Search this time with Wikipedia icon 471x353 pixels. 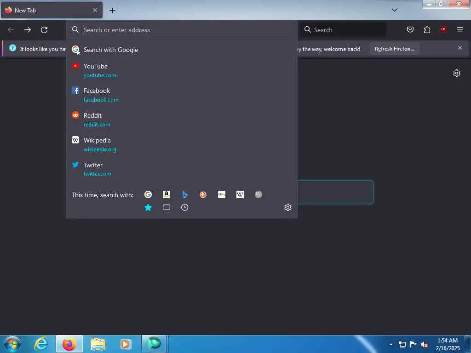pos(240,194)
